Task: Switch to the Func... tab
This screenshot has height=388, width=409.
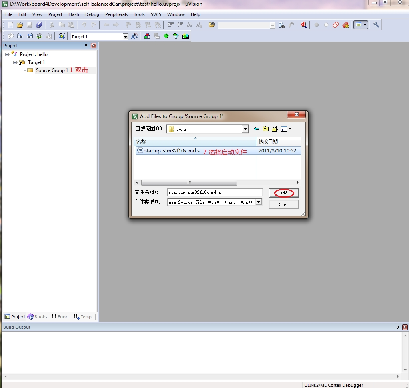Action: coord(61,317)
